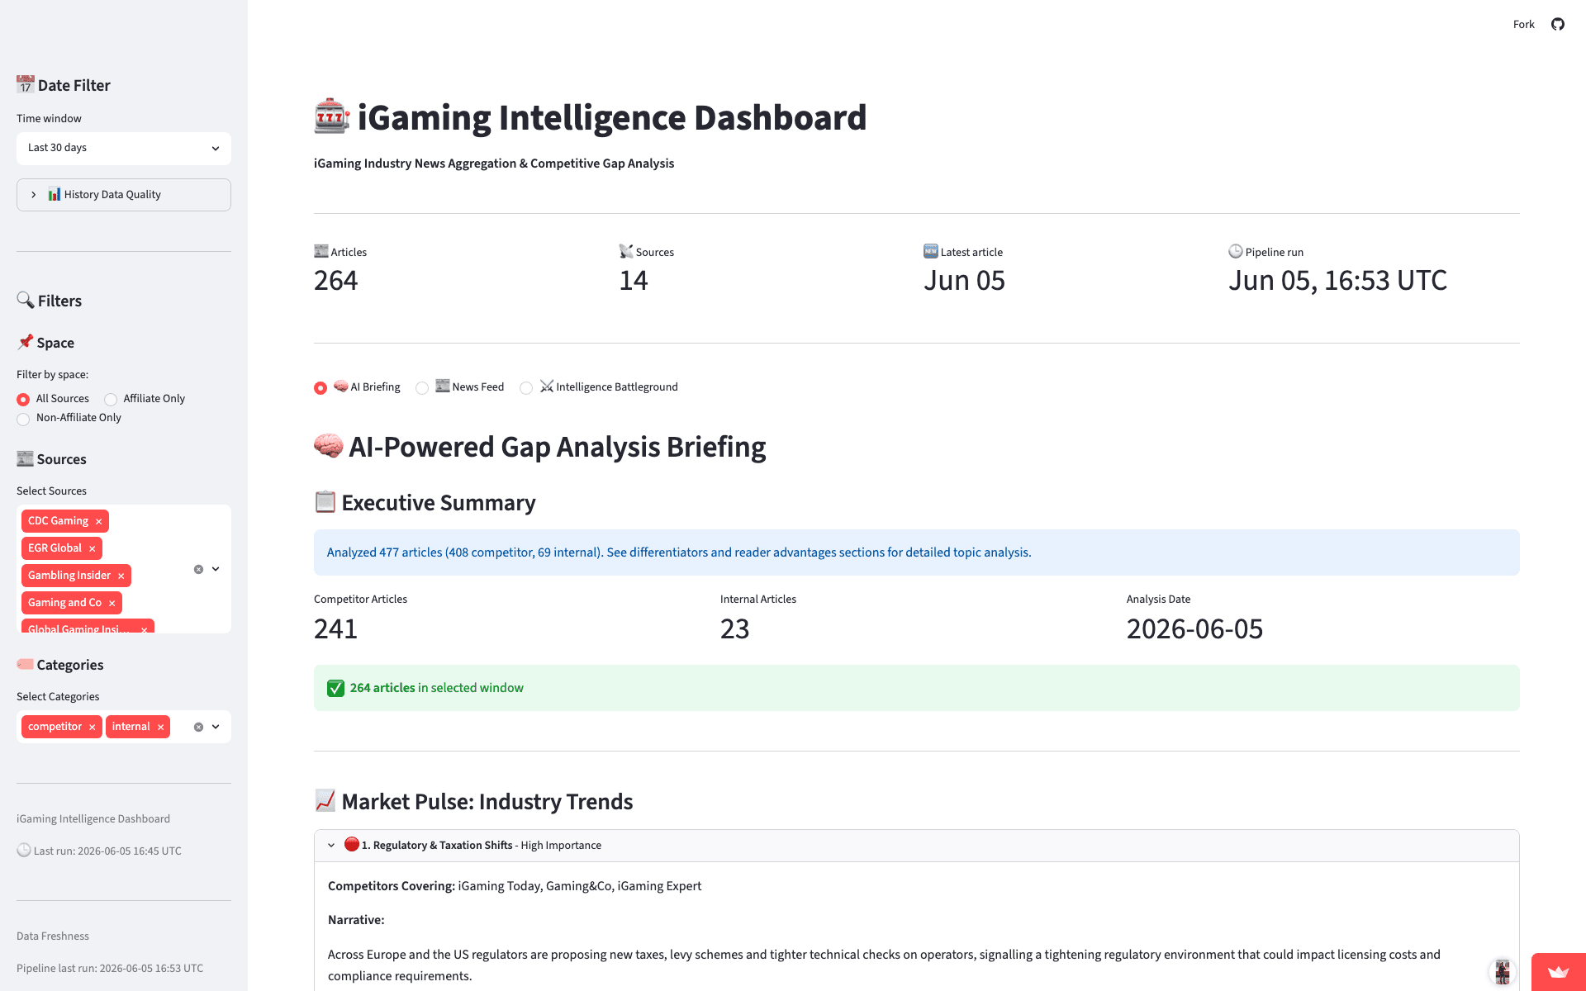Click the newspaper Sources heading icon
Screen dimensions: 1586x991
(25, 458)
